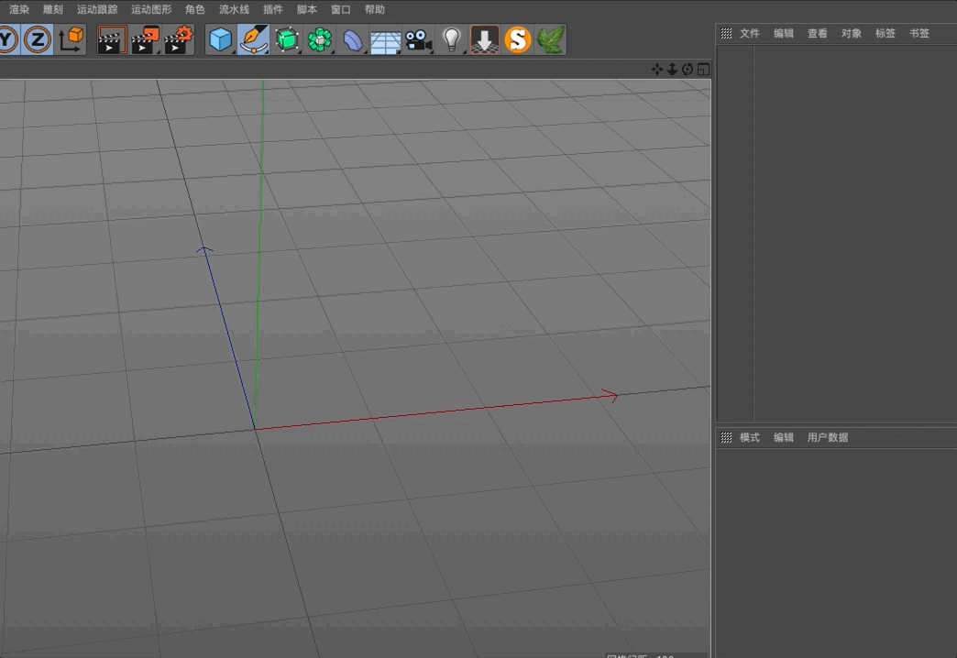
Task: Click the viewport rotate camera icon
Action: (687, 69)
